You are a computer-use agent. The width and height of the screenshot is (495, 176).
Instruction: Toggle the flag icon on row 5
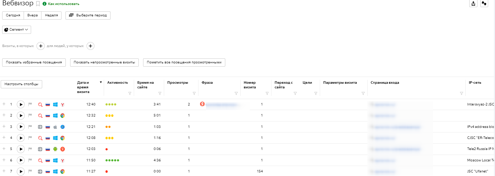(x=30, y=149)
